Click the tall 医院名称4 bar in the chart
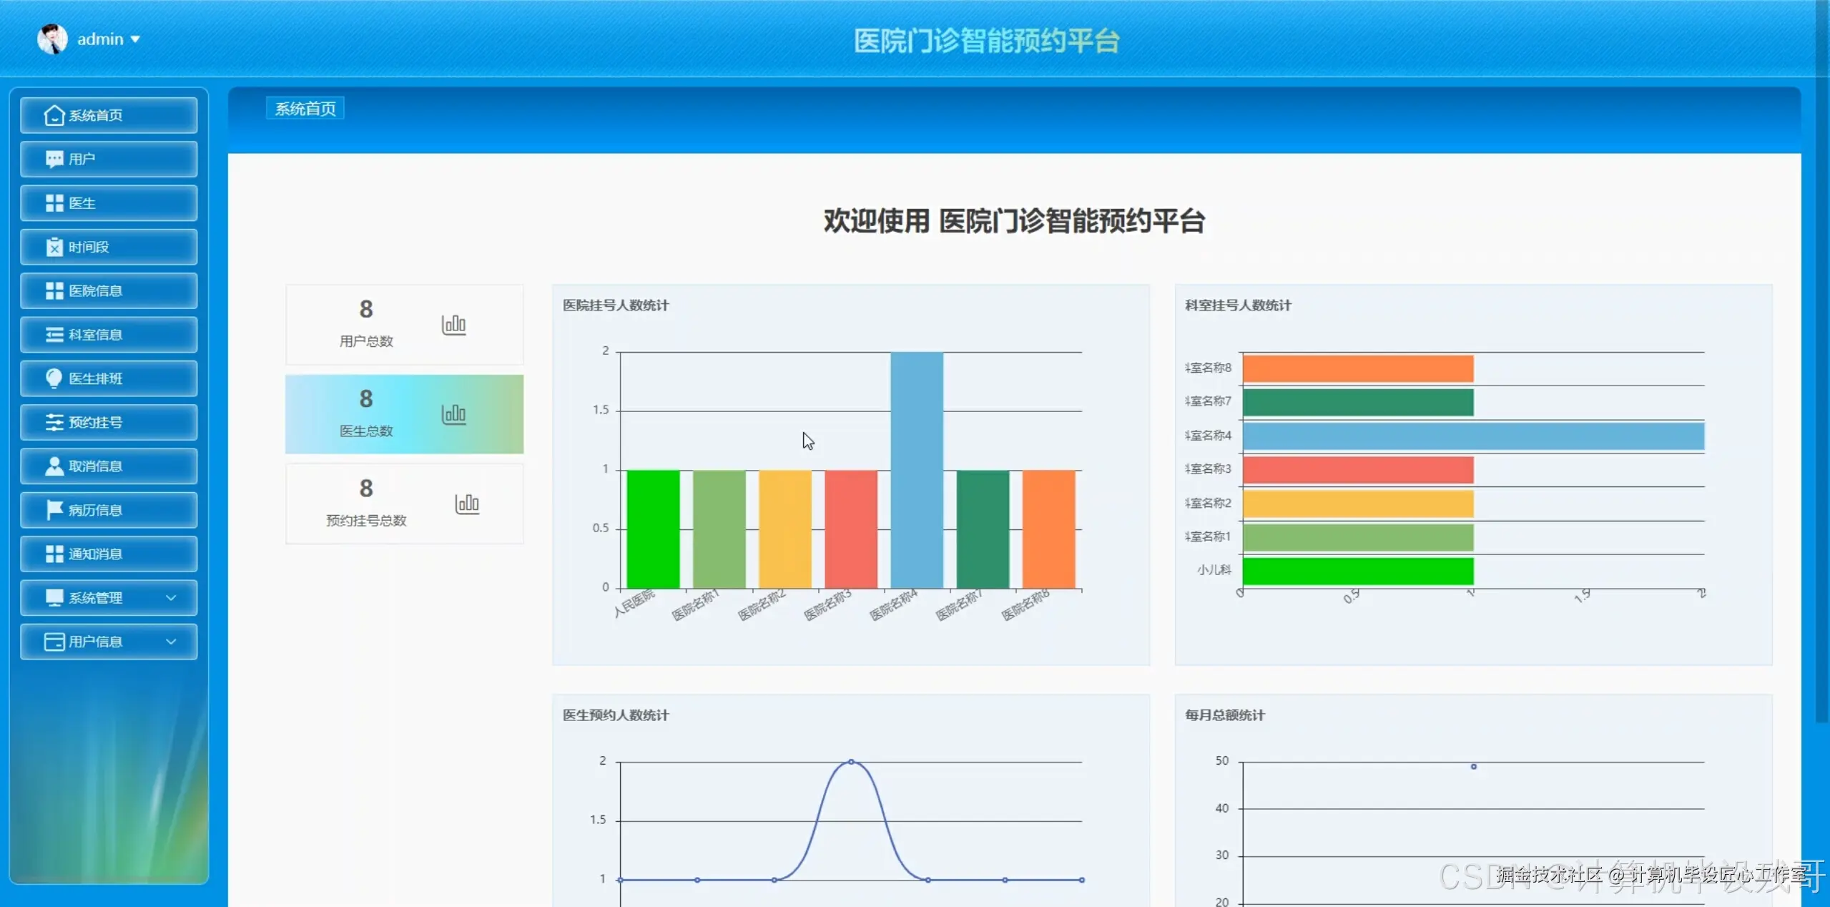This screenshot has width=1830, height=907. pos(916,469)
